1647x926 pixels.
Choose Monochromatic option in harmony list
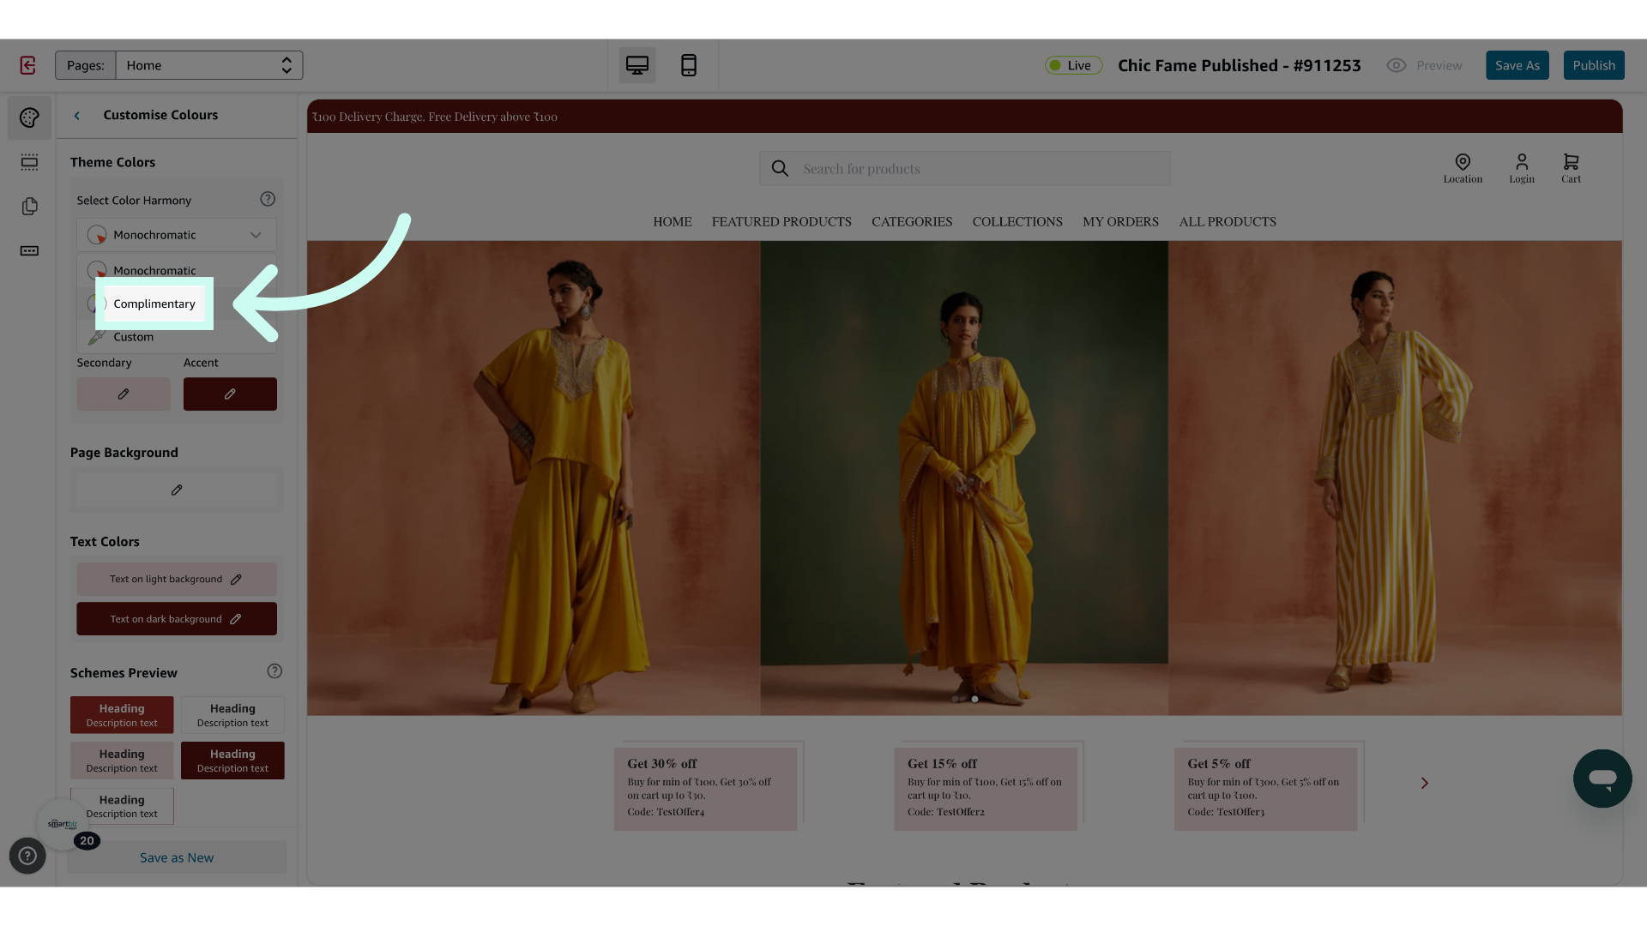(x=177, y=270)
